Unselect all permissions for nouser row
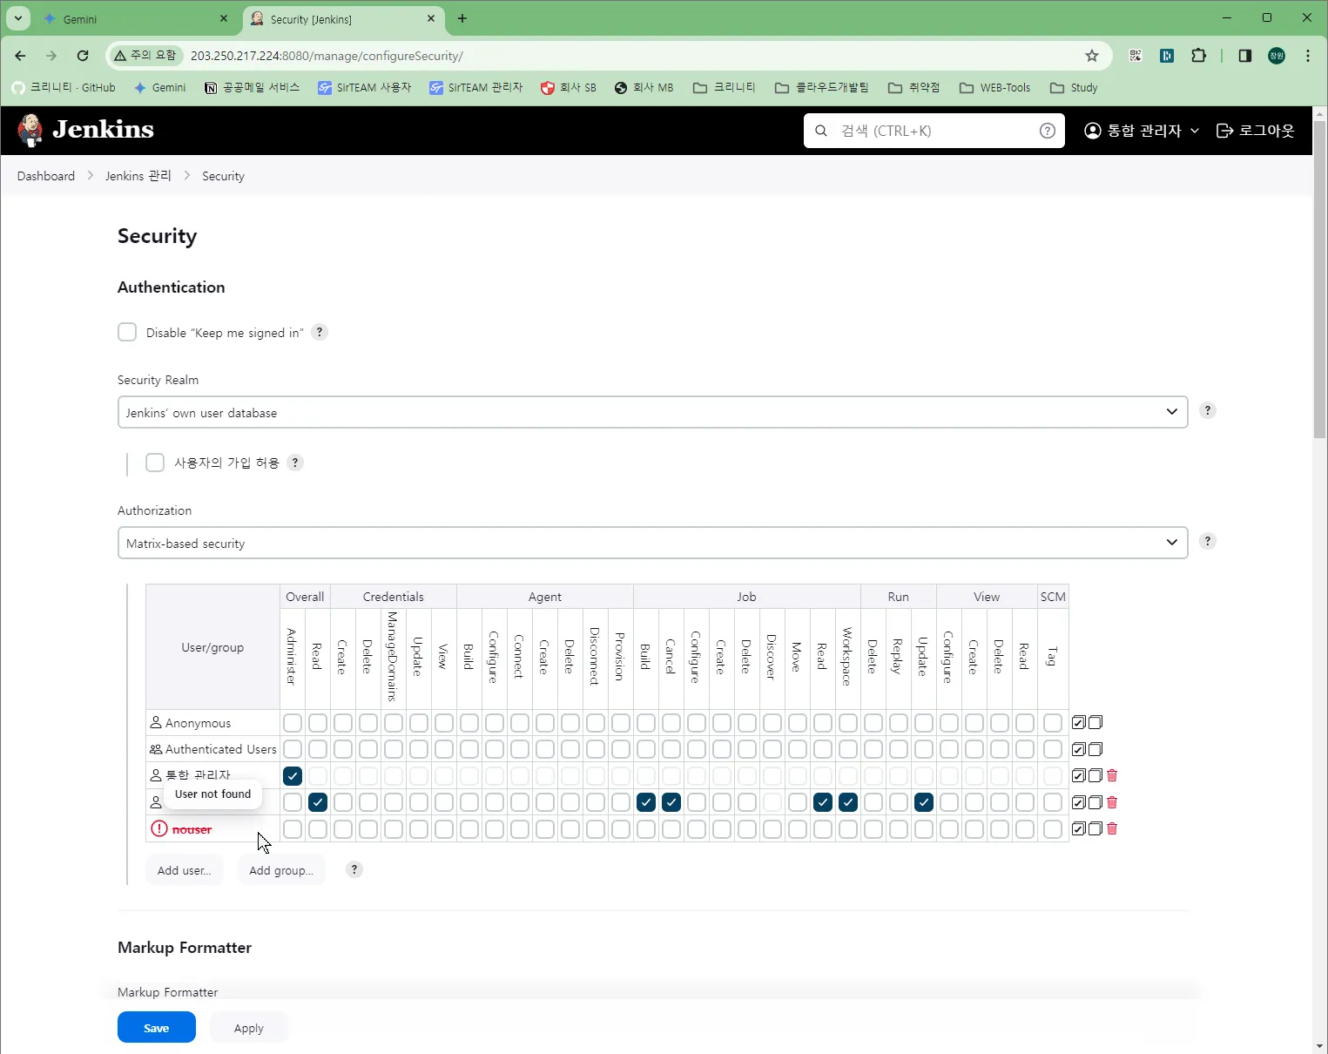Viewport: 1328px width, 1054px height. (1095, 828)
